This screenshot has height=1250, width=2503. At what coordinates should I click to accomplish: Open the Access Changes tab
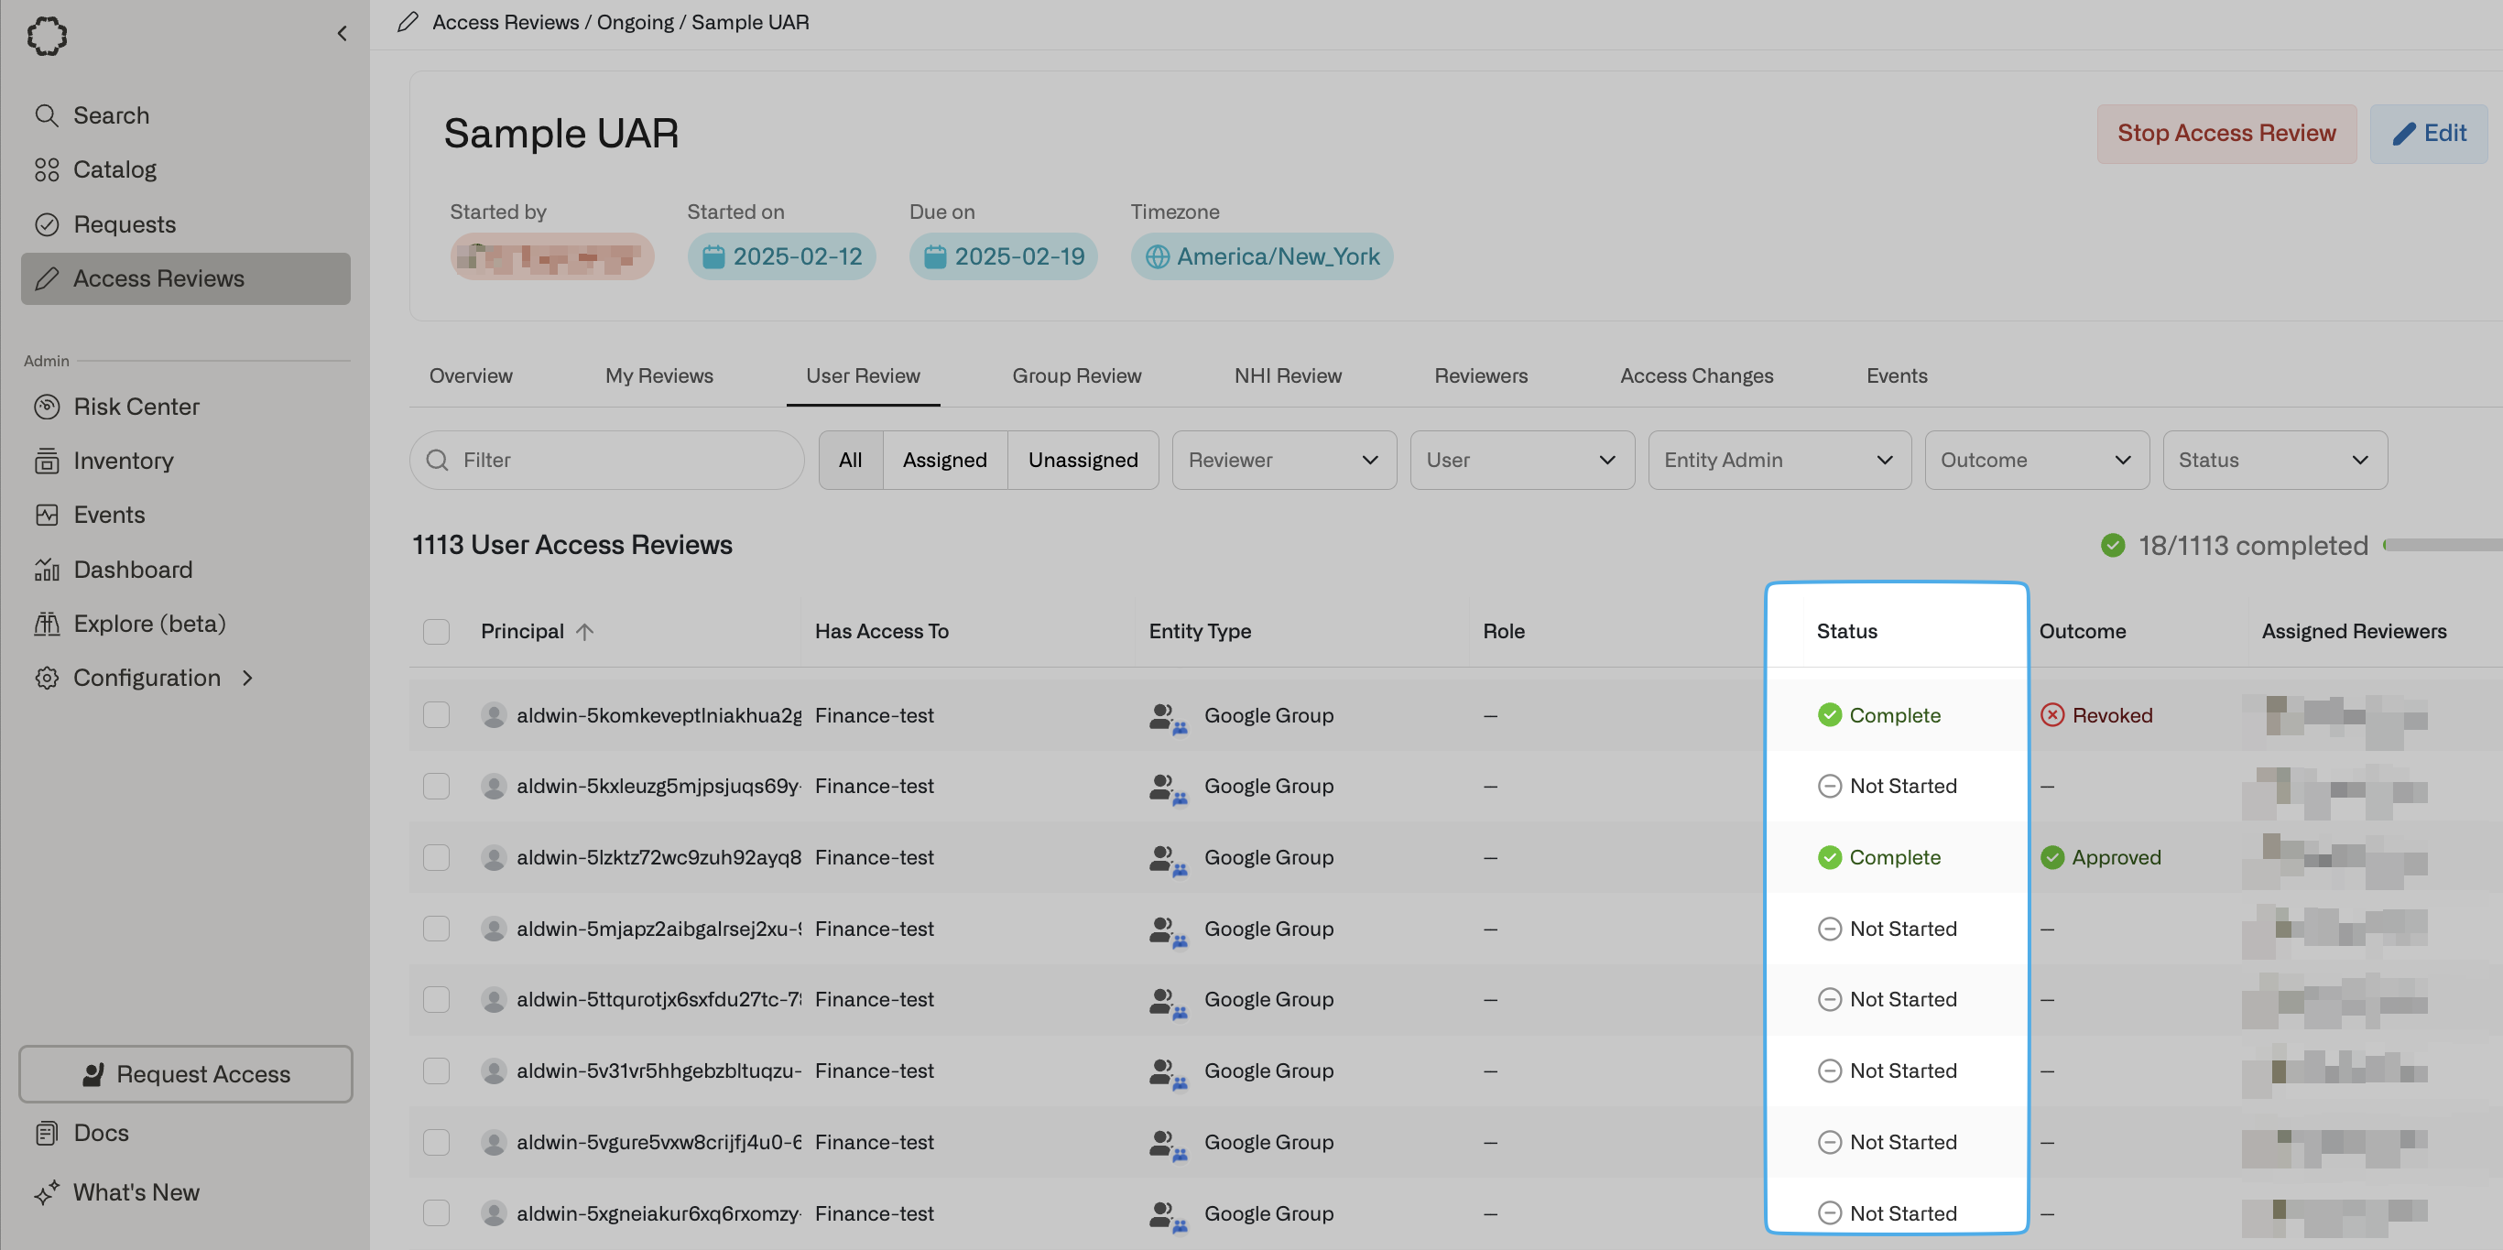(1695, 375)
